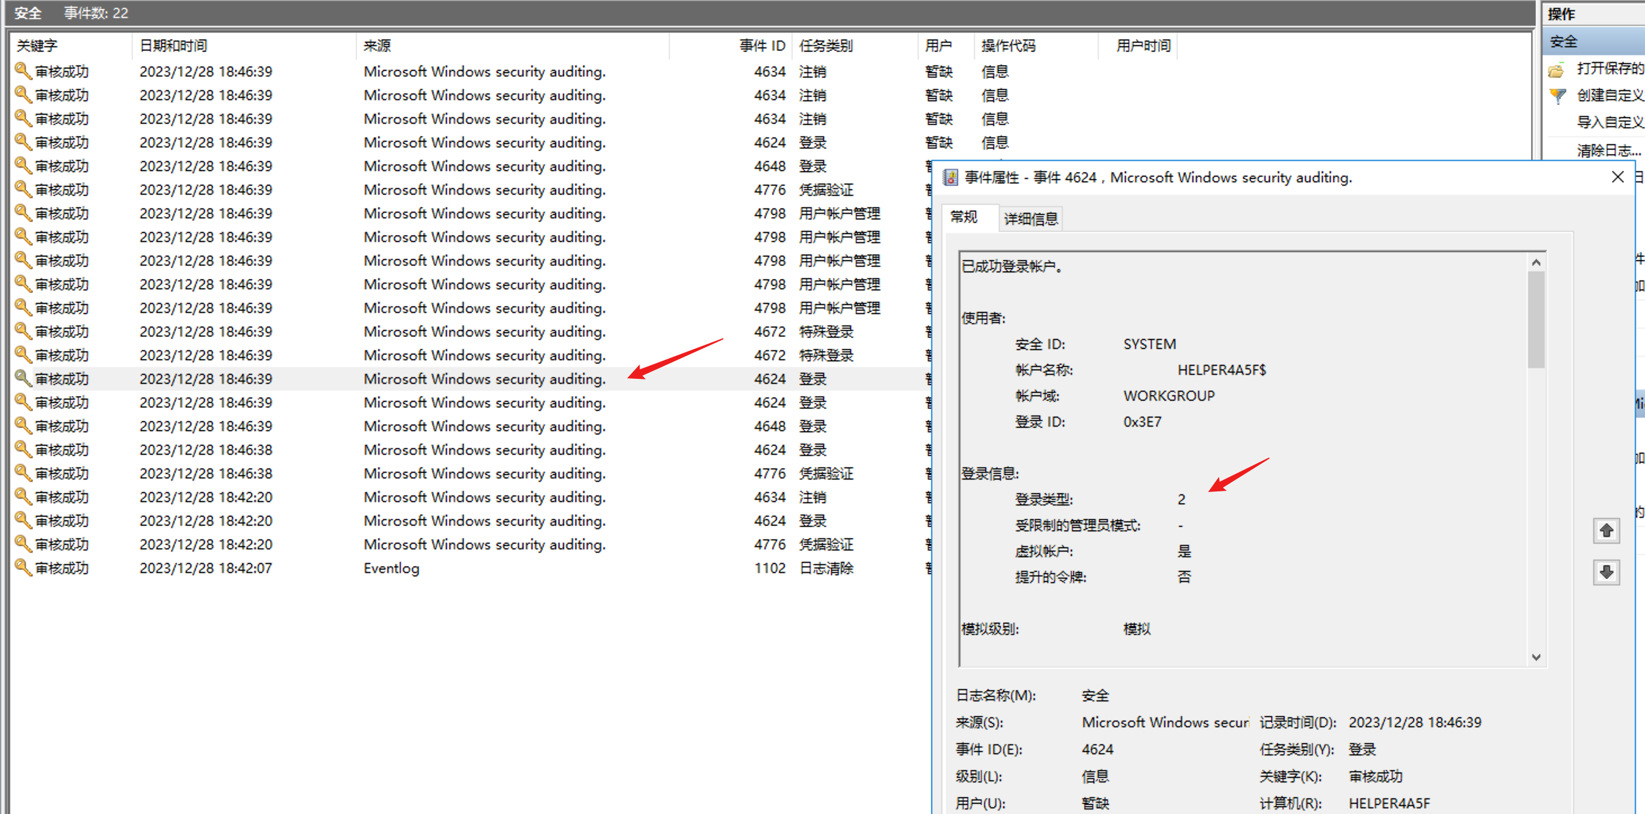Click the event properties dialog title icon
Viewport: 1645px width, 814px height.
pos(950,177)
